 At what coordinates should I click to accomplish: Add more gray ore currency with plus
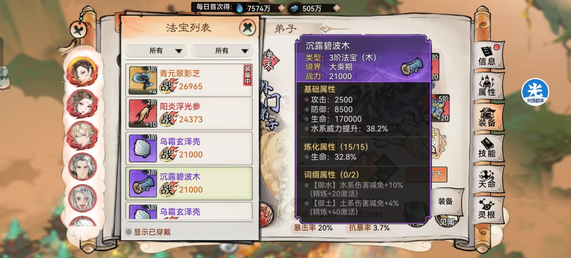coord(336,8)
